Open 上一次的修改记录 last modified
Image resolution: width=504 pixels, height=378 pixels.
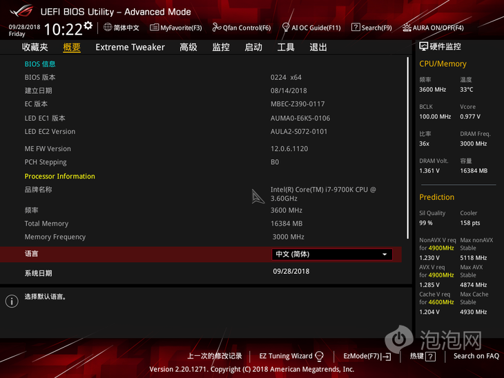tap(215, 356)
